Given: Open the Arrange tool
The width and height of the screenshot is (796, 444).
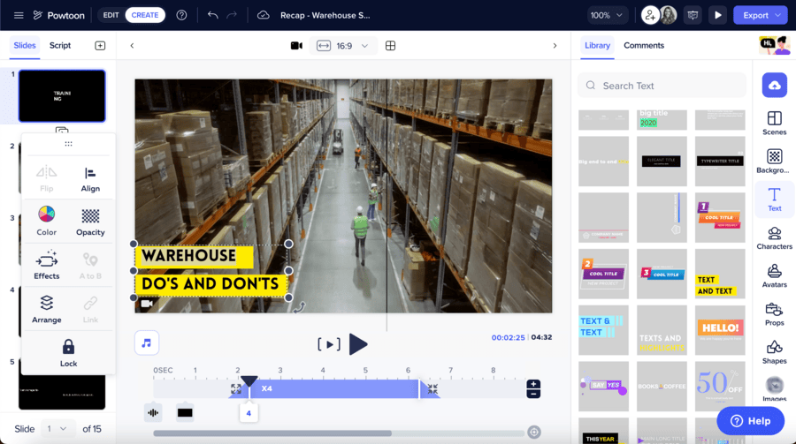Looking at the screenshot, I should click(46, 309).
